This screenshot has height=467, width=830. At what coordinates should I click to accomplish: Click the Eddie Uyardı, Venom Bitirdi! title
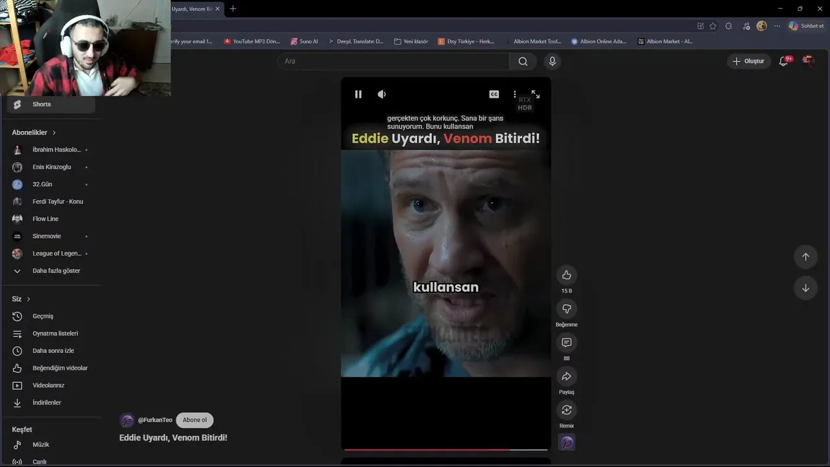click(173, 438)
